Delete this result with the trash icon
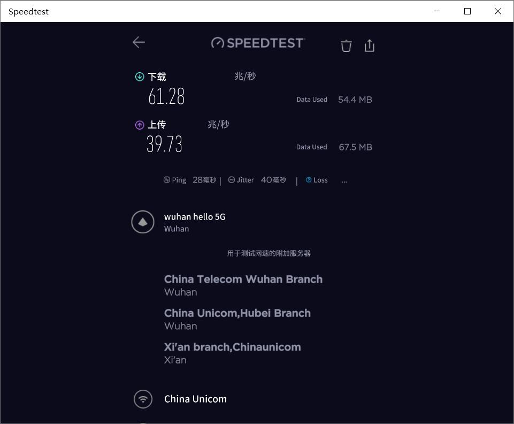This screenshot has width=514, height=424. pos(346,46)
